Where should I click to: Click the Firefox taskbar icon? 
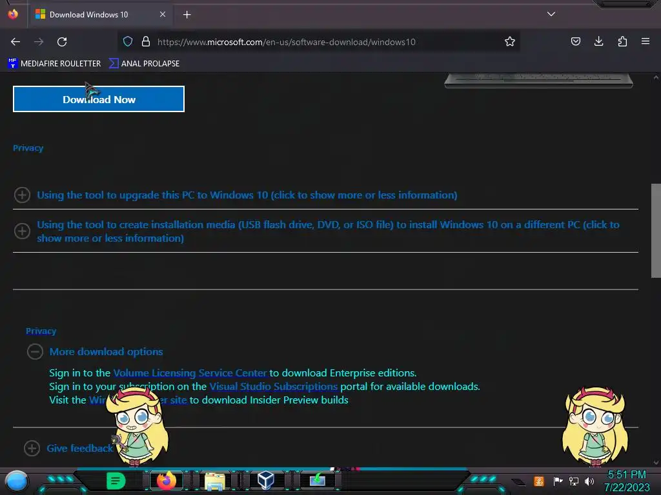pyautogui.click(x=167, y=481)
